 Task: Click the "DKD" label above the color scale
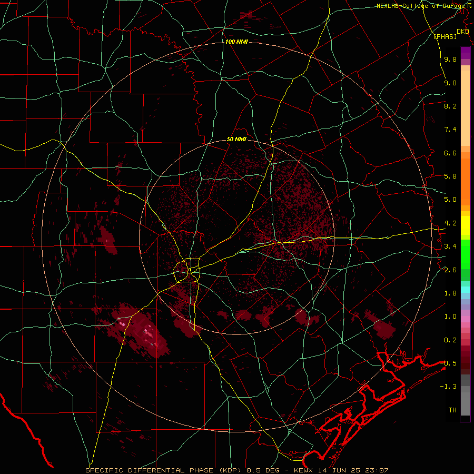pyautogui.click(x=463, y=32)
